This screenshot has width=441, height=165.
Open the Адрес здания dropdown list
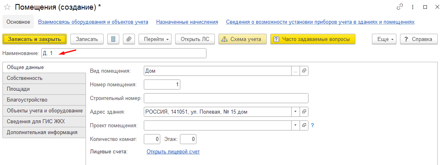click(x=296, y=112)
